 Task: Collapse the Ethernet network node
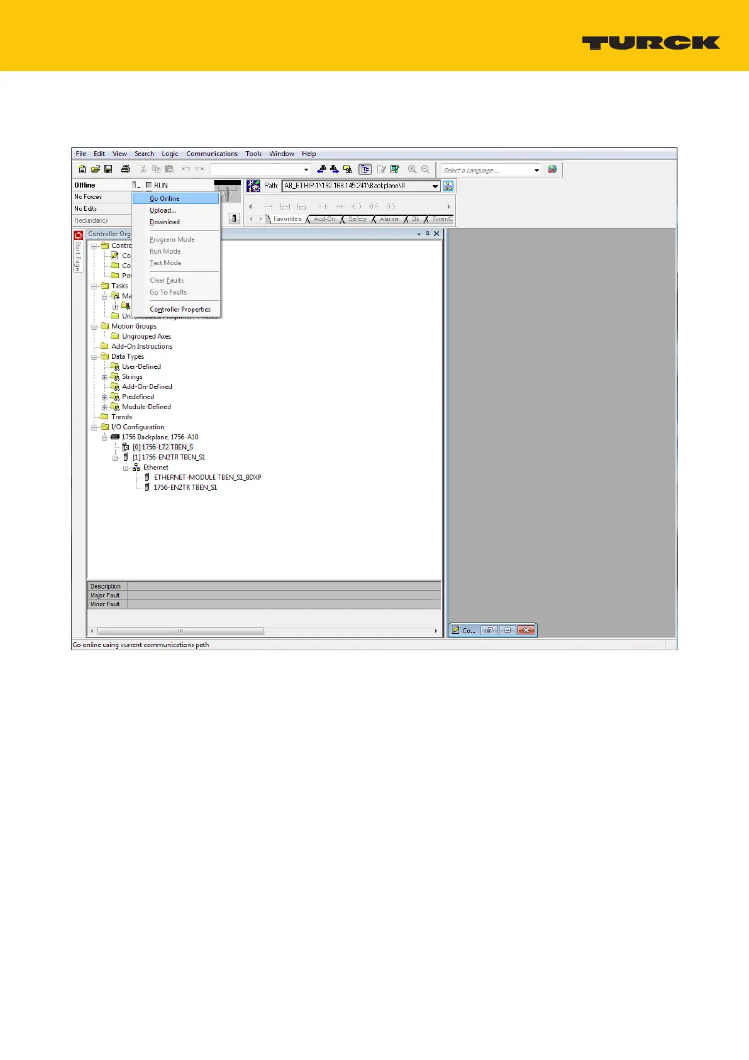click(x=126, y=468)
